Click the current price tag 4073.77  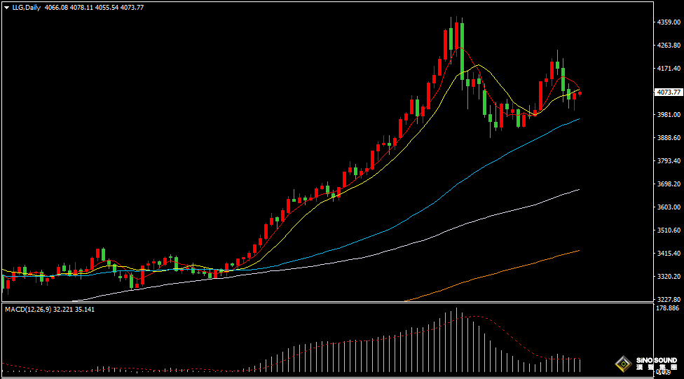668,92
